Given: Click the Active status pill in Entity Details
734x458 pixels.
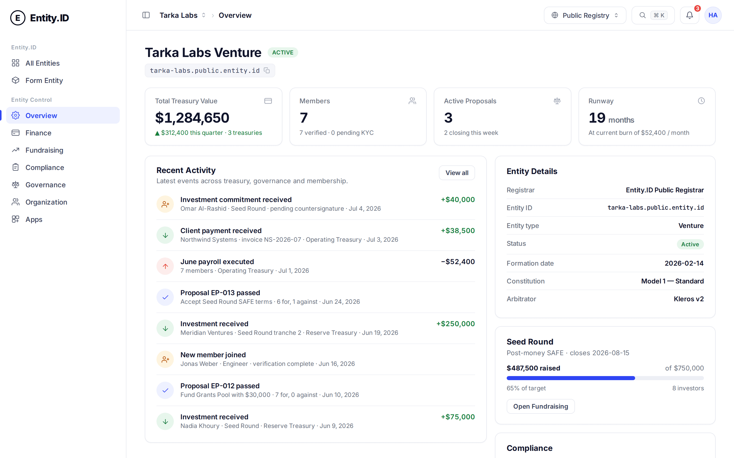Looking at the screenshot, I should point(690,244).
